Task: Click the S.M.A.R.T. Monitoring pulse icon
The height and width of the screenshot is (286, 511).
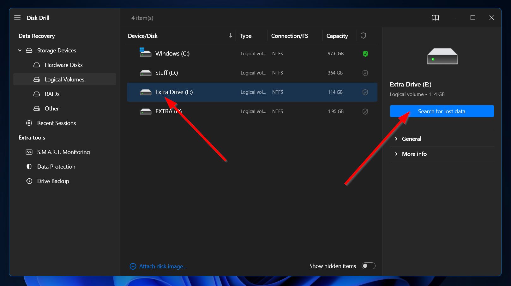Action: [29, 152]
